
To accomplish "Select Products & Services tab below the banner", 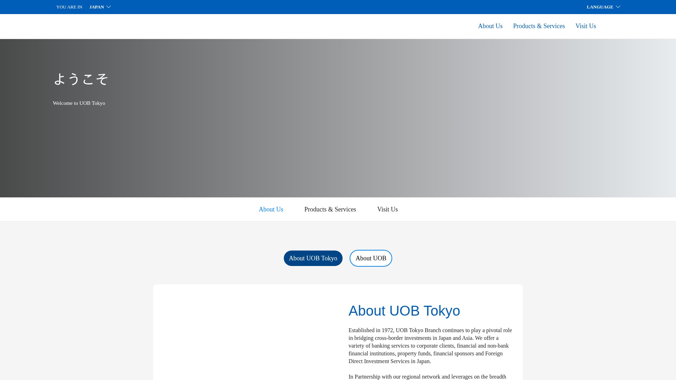I will [x=330, y=209].
